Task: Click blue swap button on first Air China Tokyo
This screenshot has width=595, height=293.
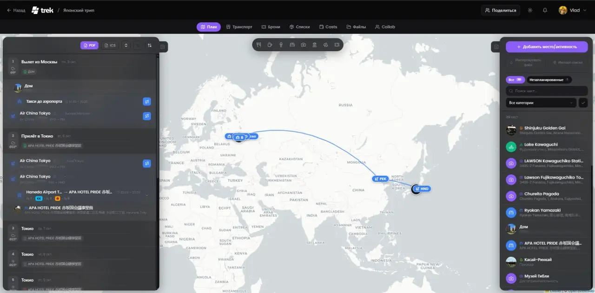Action: click(147, 116)
